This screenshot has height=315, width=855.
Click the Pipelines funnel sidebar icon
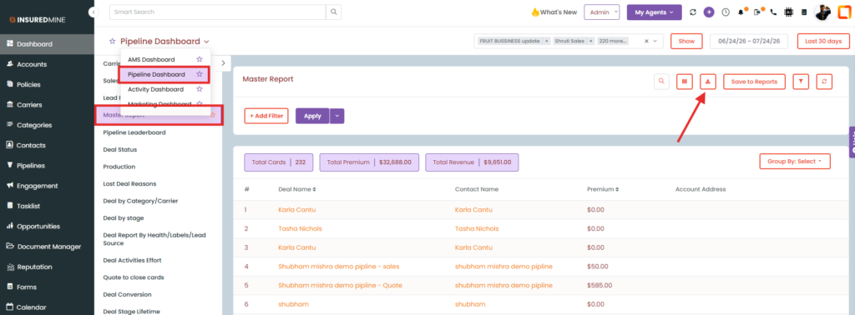click(x=10, y=165)
